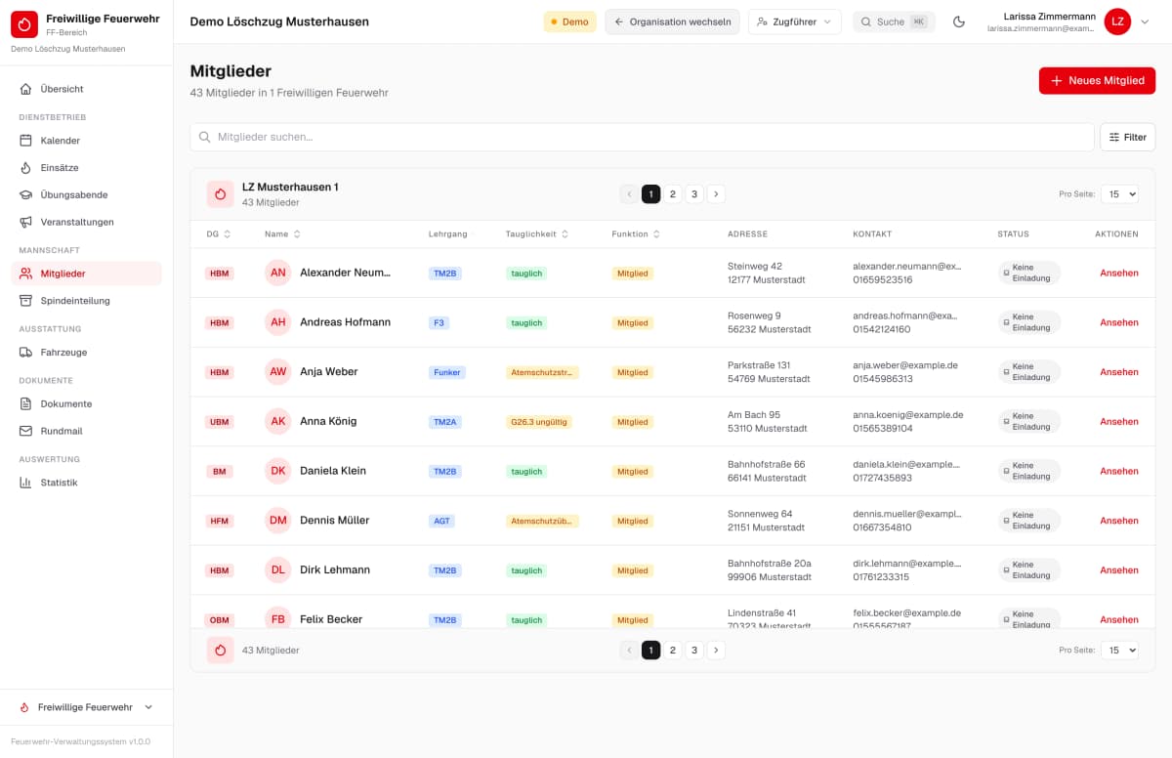Image resolution: width=1172 pixels, height=758 pixels.
Task: Click Ansehen for Anna König
Action: pos(1118,422)
